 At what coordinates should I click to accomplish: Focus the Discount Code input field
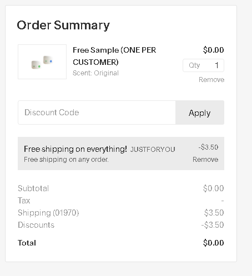[x=97, y=113]
